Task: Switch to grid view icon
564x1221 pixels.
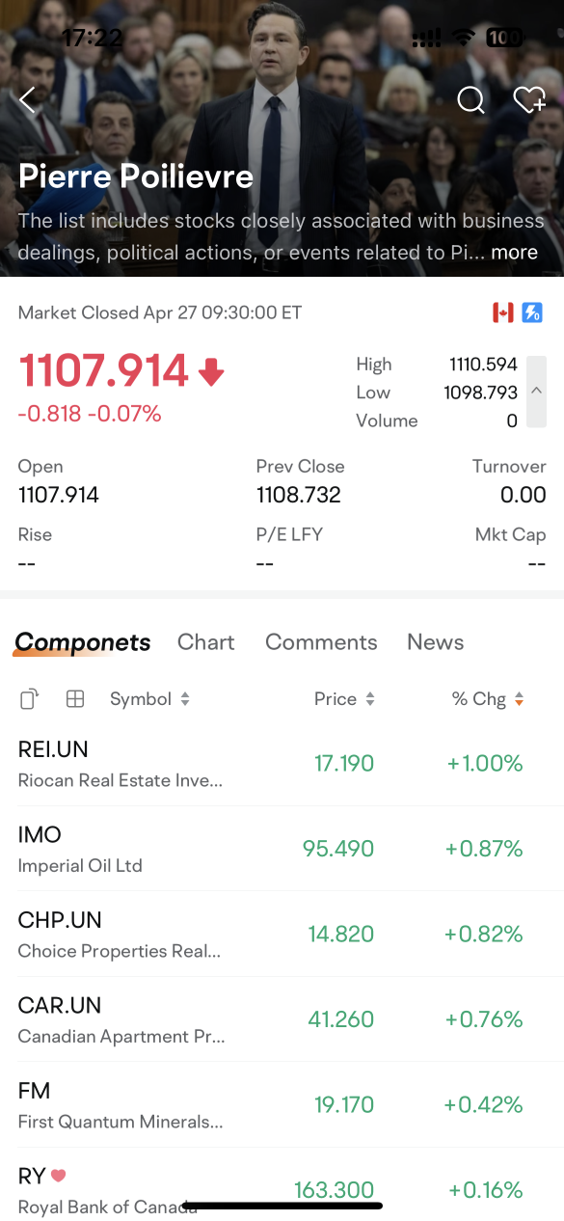Action: pos(74,699)
